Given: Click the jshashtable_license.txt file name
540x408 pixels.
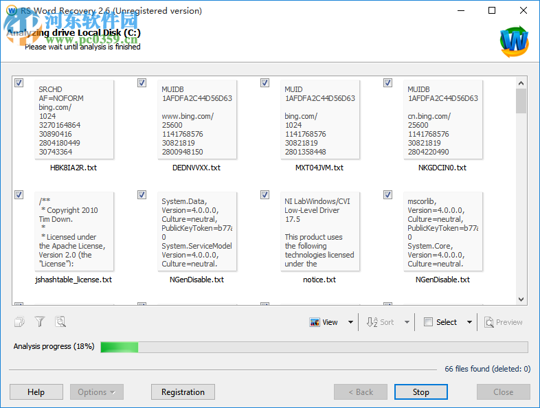Looking at the screenshot, I should pos(74,280).
